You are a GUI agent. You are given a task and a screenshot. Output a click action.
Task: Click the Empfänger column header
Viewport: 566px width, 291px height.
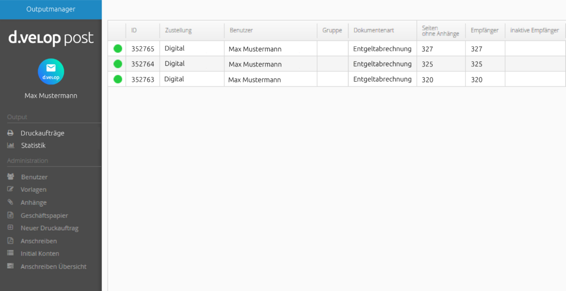[485, 31]
